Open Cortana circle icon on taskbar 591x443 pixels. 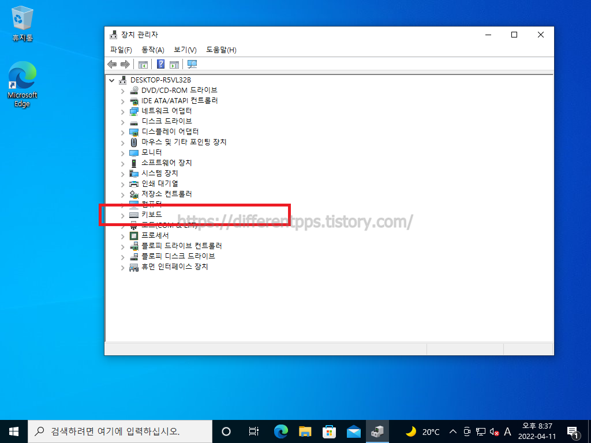pos(226,431)
